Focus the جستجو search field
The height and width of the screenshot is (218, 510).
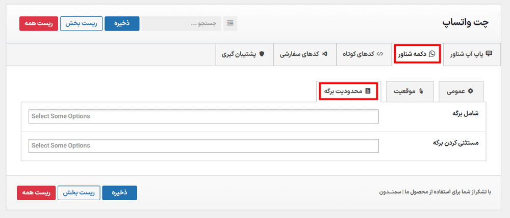pyautogui.click(x=182, y=23)
